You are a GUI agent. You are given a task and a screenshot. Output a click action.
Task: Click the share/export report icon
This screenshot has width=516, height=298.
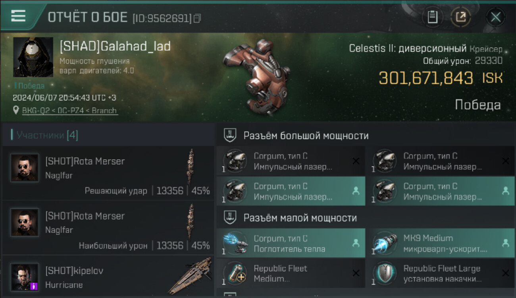[x=461, y=17]
